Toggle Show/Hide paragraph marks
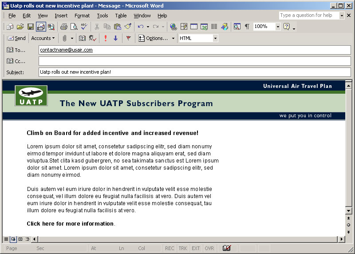The height and width of the screenshot is (254, 355). pyautogui.click(x=247, y=27)
